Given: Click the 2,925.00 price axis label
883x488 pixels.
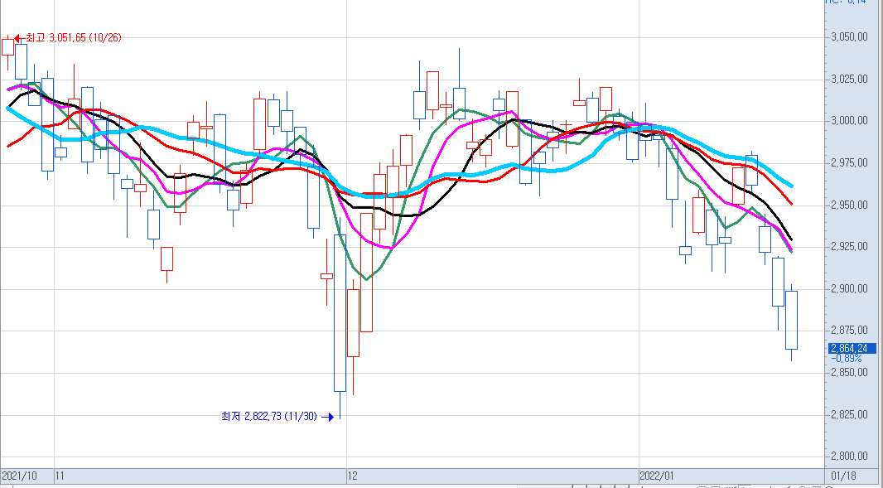Looking at the screenshot, I should 849,246.
